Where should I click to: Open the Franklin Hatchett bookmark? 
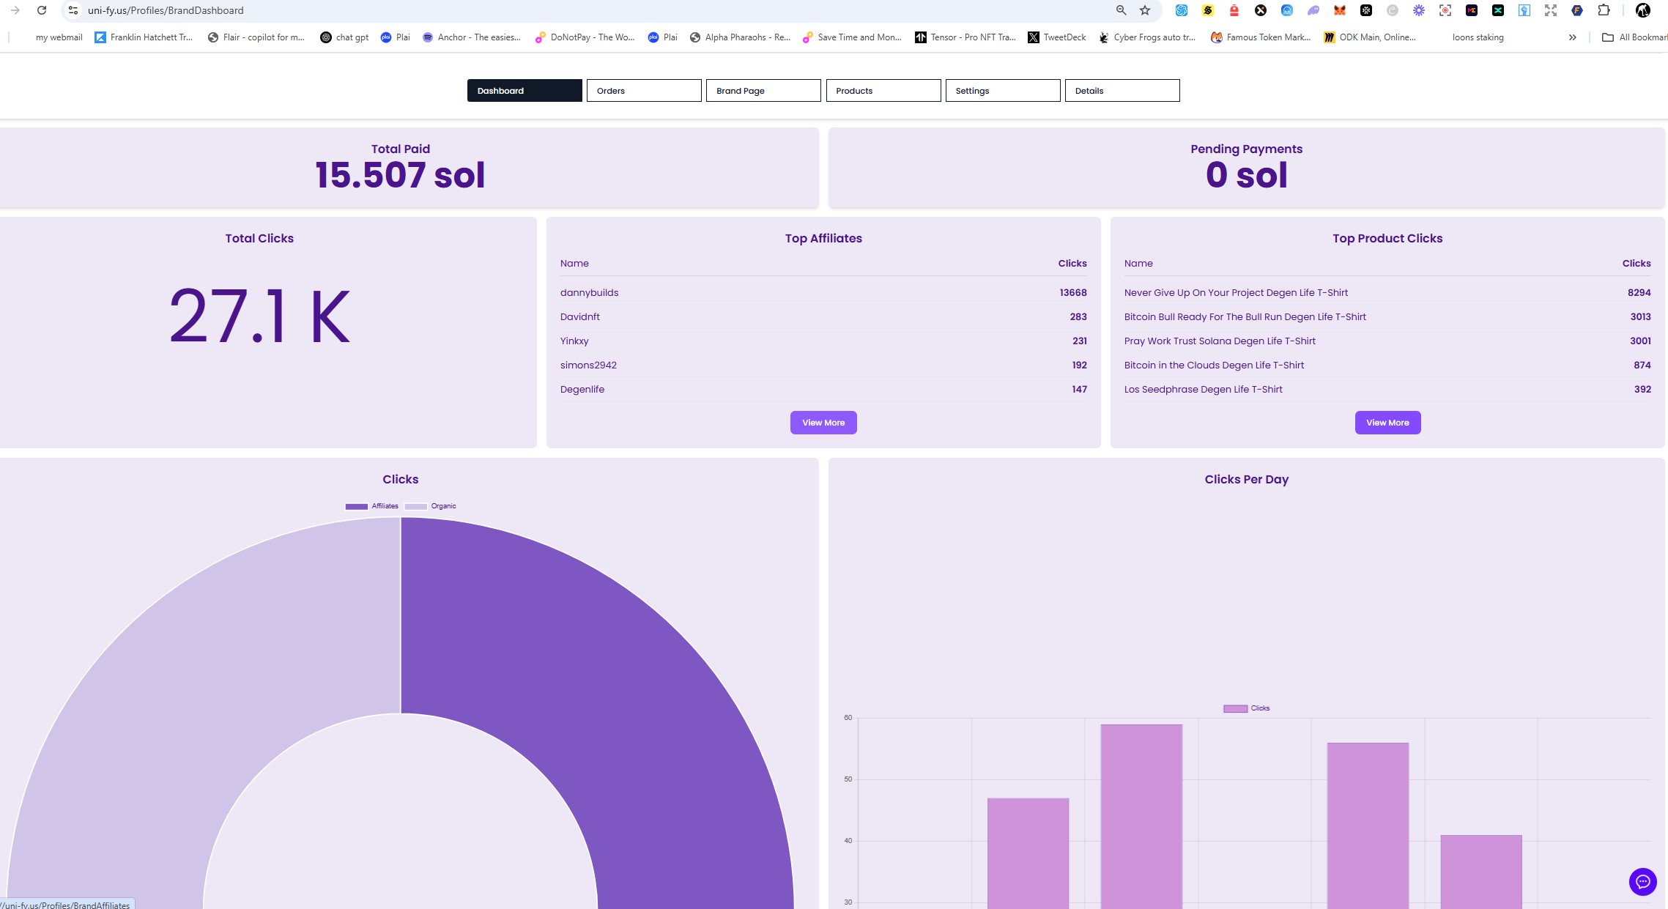pyautogui.click(x=144, y=37)
